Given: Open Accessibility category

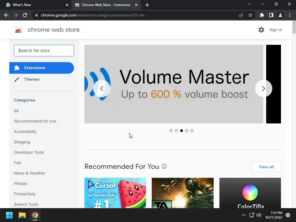Looking at the screenshot, I should pos(25,132).
